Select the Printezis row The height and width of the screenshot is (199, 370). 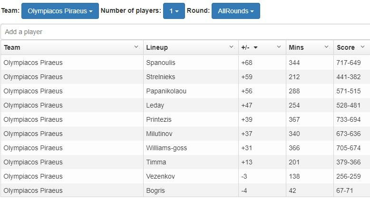point(158,119)
